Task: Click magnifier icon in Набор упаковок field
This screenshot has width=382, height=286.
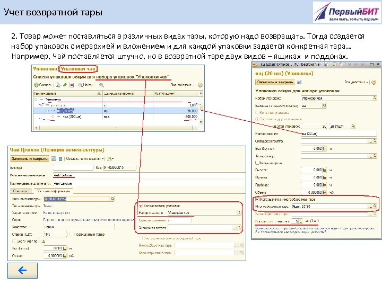Action: [x=375, y=98]
